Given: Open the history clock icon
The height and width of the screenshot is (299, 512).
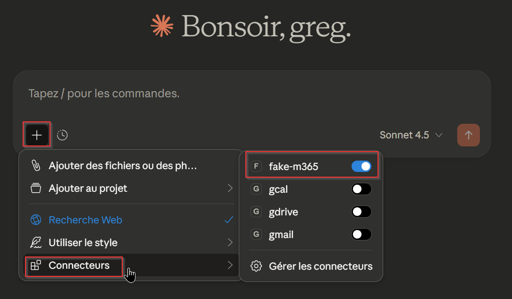Looking at the screenshot, I should (62, 135).
